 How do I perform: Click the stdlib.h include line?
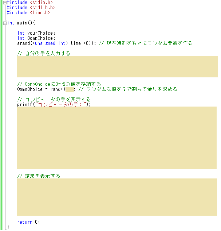(x=31, y=7)
